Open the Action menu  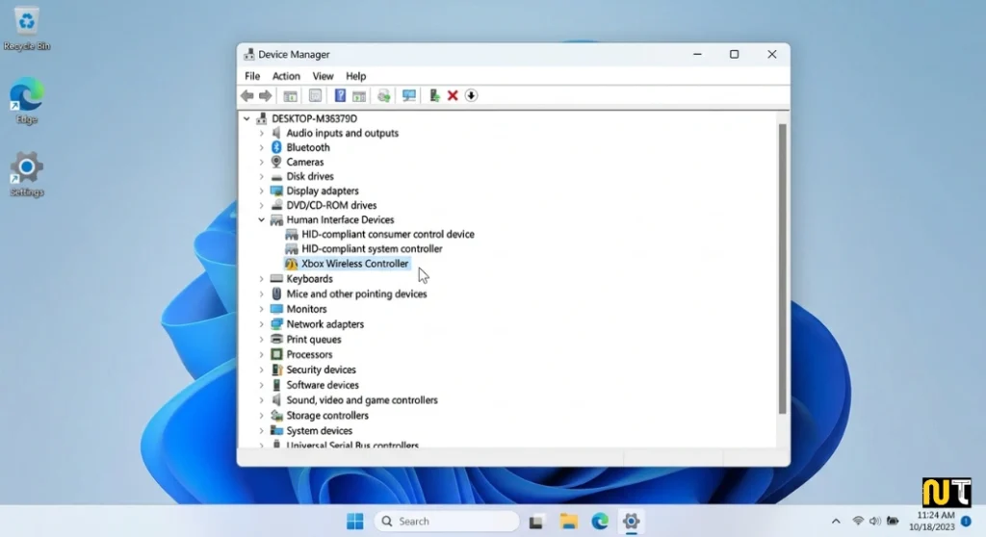click(x=286, y=76)
